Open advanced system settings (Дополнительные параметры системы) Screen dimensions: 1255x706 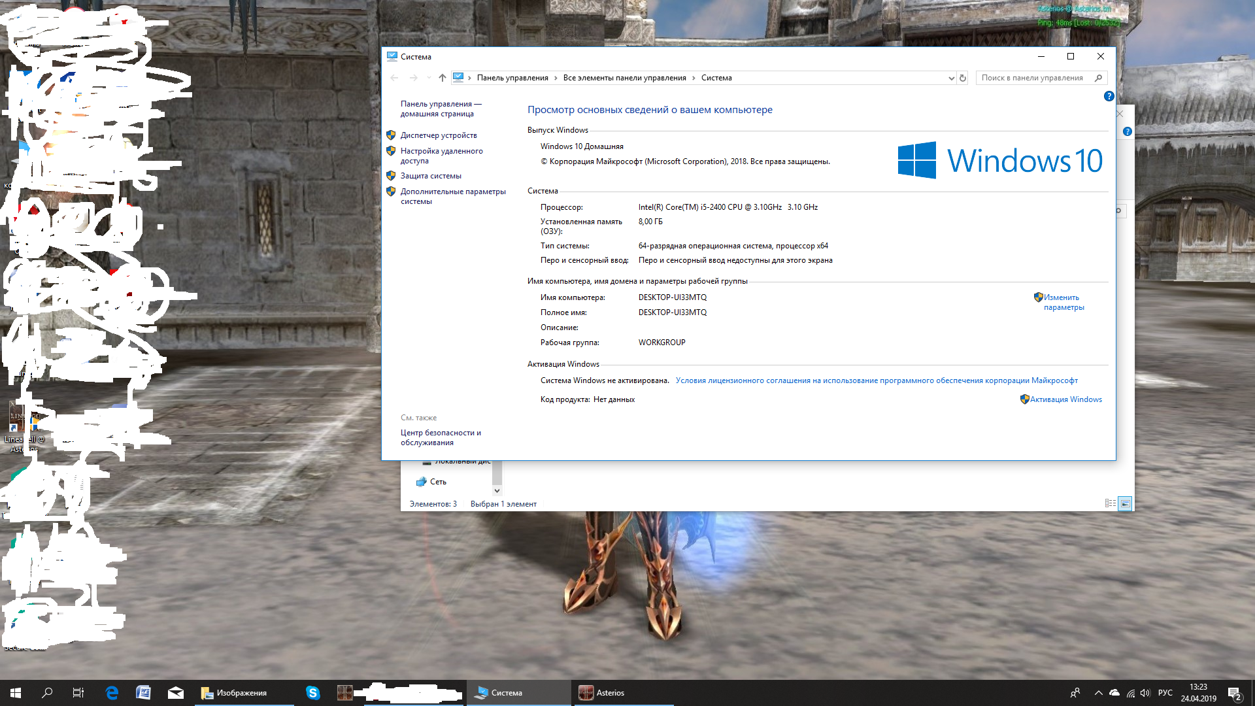[x=453, y=196]
